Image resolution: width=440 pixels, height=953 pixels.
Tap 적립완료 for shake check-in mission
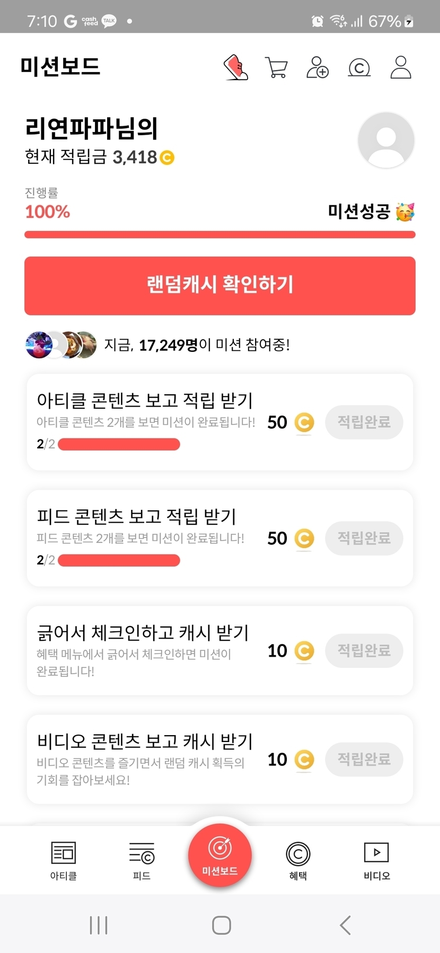[x=364, y=651]
